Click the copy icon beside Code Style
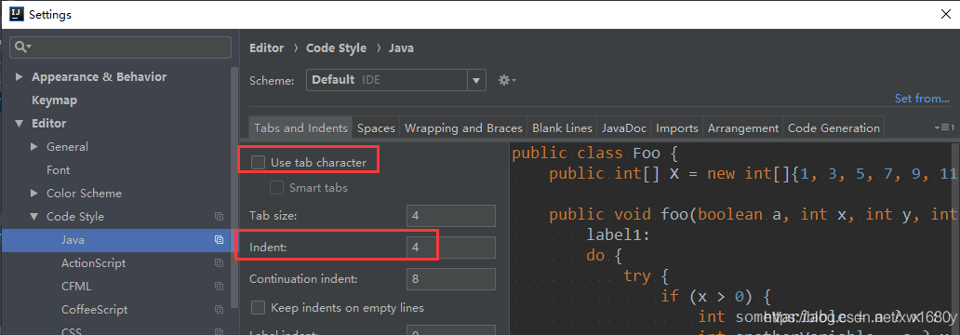 coord(219,217)
